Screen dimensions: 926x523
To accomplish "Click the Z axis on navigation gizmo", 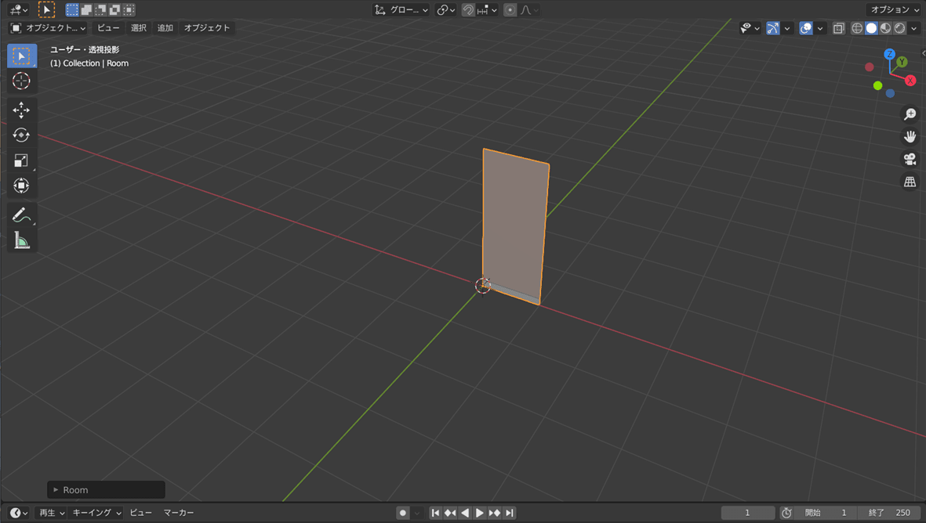I will point(889,54).
